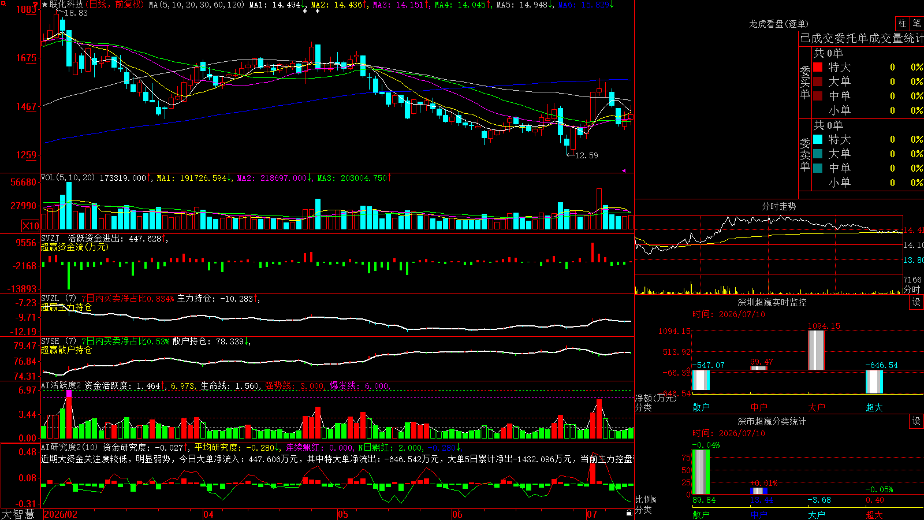The height and width of the screenshot is (520, 924).
Task: Select 超大 category in 深圳超赢实时监控
Action: coord(874,407)
